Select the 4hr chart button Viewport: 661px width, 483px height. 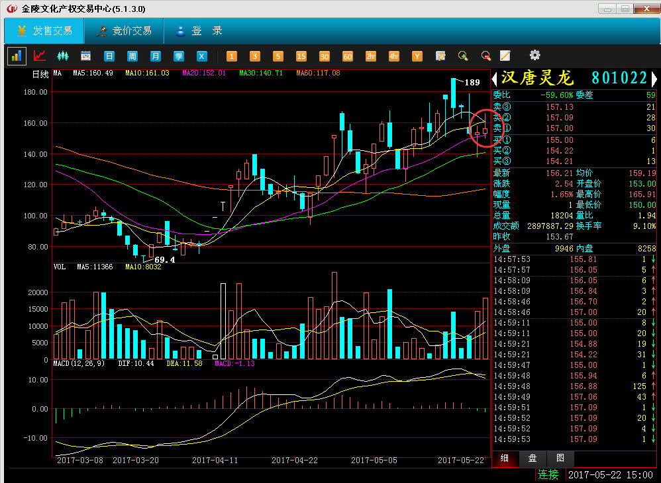(393, 56)
